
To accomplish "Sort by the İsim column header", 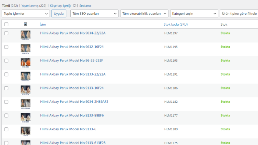I will click(x=43, y=24).
